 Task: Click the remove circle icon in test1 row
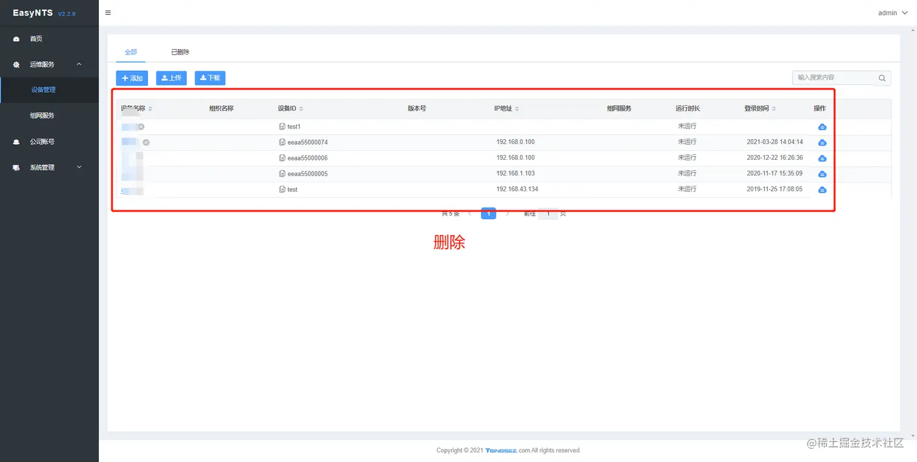[141, 127]
